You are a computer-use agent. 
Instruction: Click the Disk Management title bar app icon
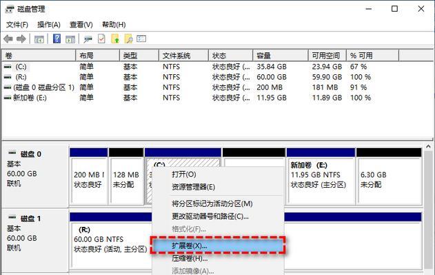[9, 9]
